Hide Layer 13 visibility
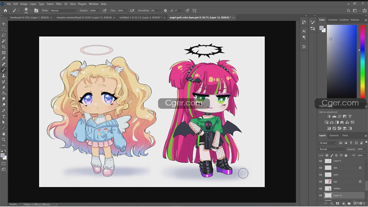This screenshot has height=207, width=368. point(321,195)
